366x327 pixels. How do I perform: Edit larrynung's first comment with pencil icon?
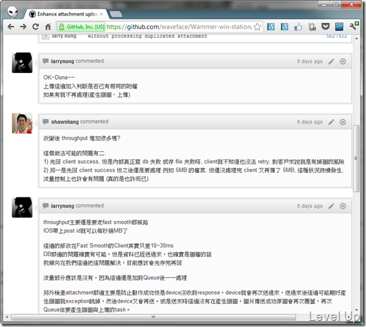[x=331, y=61]
